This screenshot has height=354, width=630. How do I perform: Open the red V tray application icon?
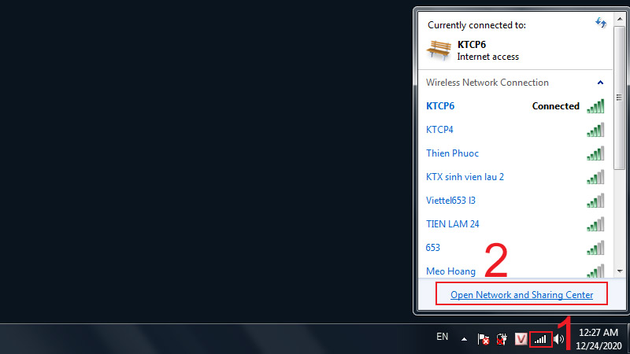pyautogui.click(x=521, y=339)
